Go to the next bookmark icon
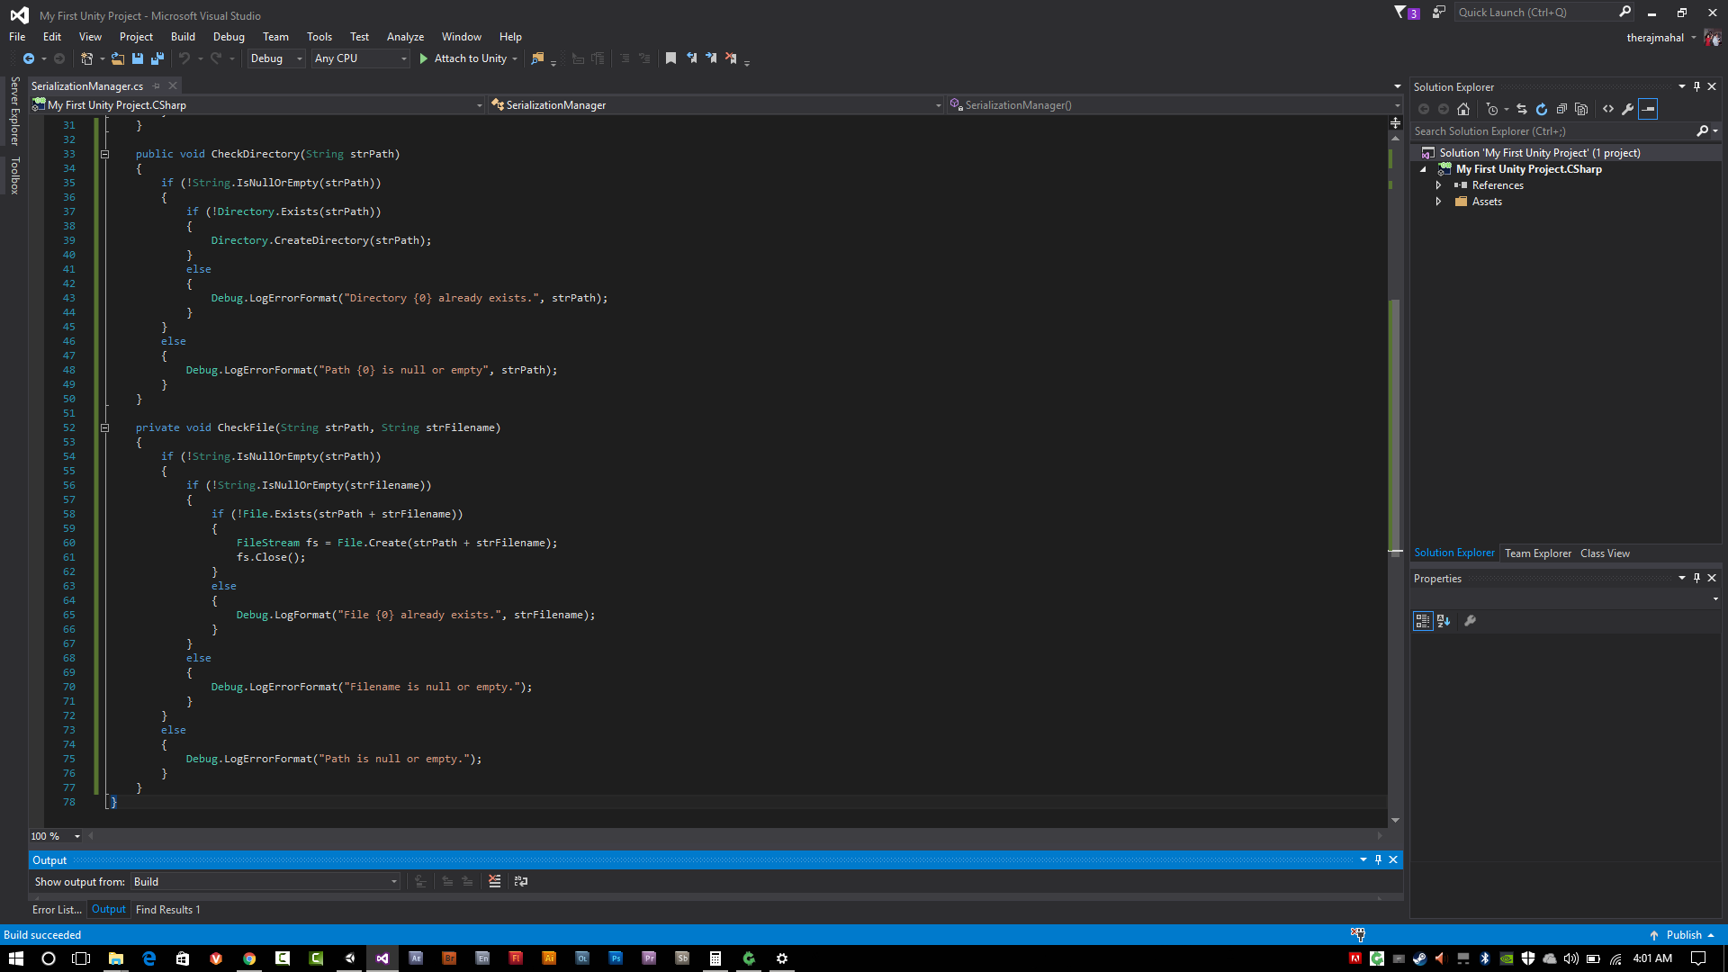 coord(711,58)
